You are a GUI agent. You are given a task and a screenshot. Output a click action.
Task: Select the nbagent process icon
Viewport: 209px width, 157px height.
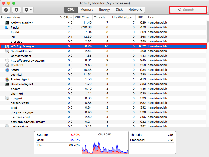pos(7,98)
